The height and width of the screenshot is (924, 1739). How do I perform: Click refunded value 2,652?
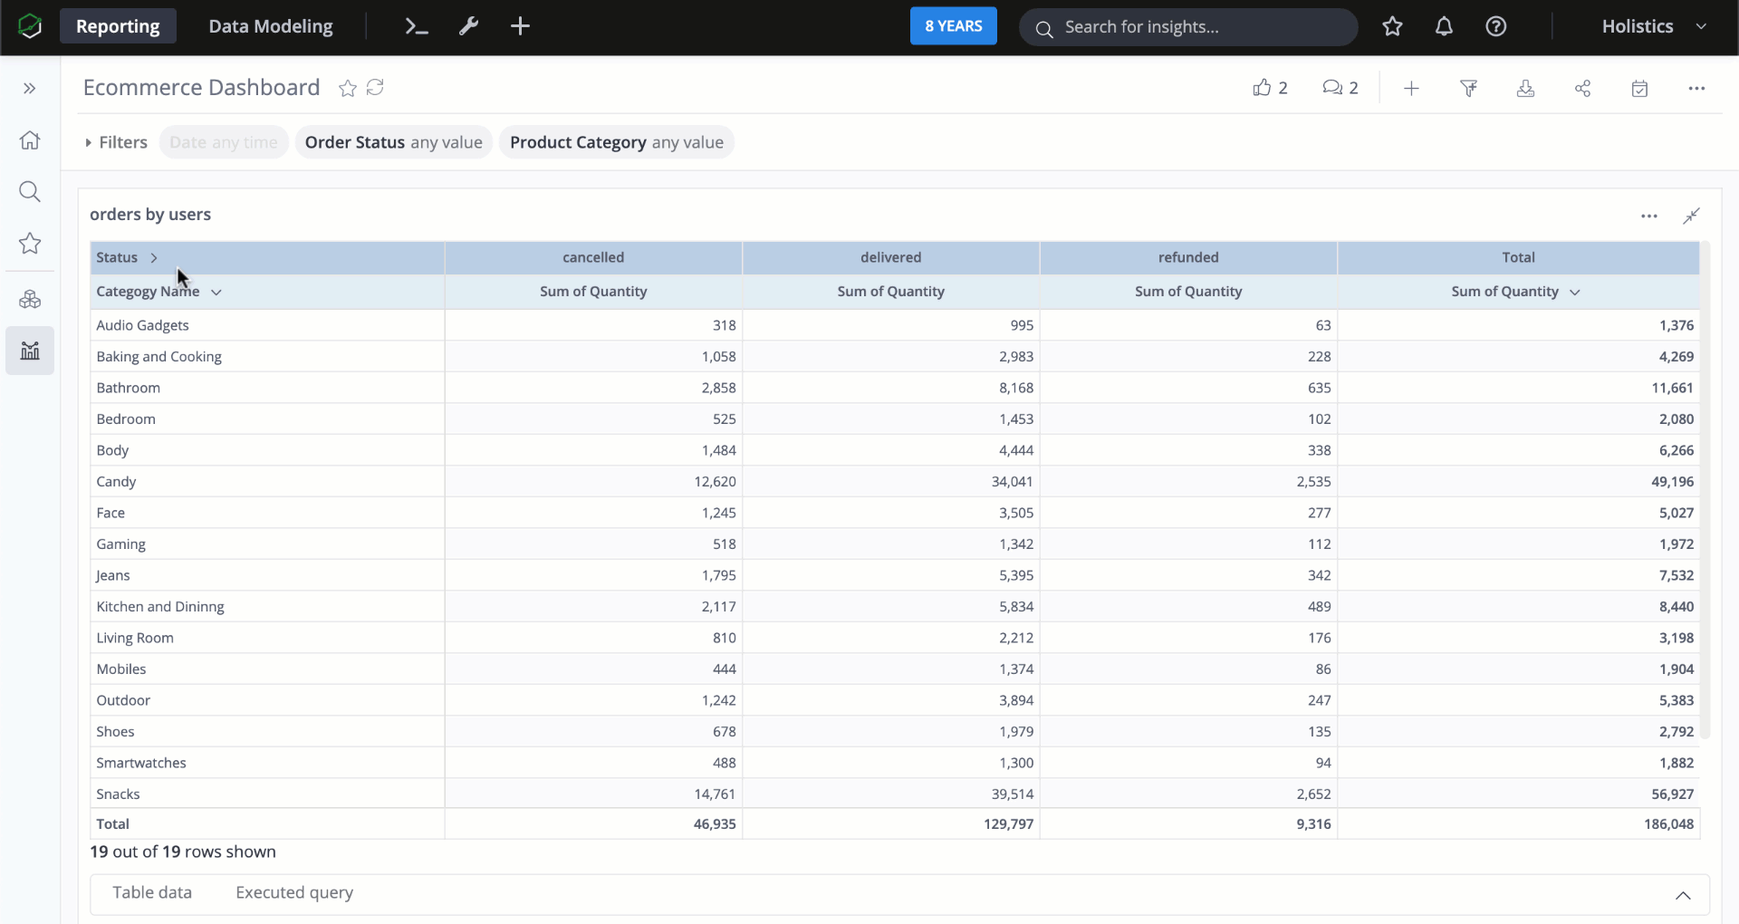tap(1313, 794)
